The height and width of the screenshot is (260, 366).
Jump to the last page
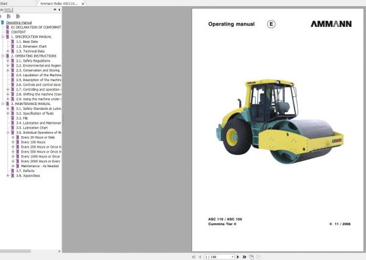click(x=244, y=257)
